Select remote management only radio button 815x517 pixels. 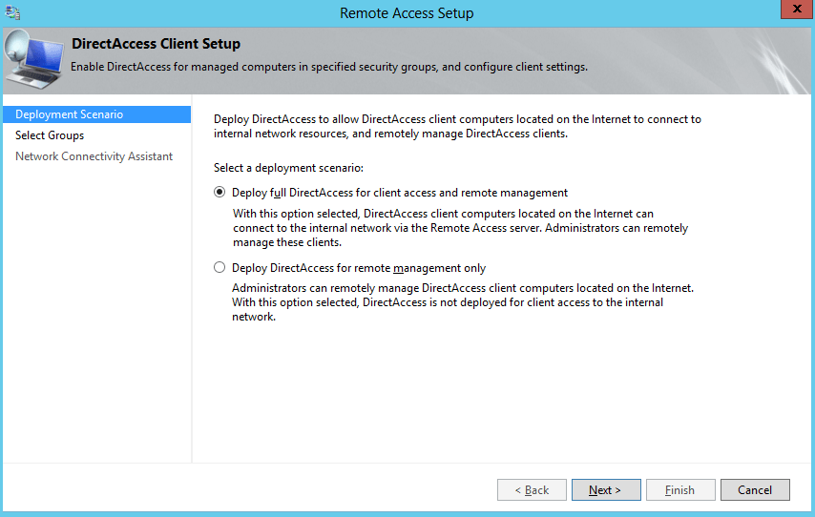click(x=219, y=268)
